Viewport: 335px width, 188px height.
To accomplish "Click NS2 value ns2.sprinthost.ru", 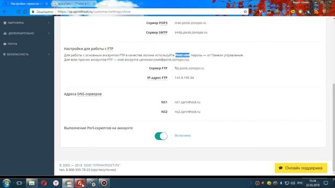I will tap(187, 112).
